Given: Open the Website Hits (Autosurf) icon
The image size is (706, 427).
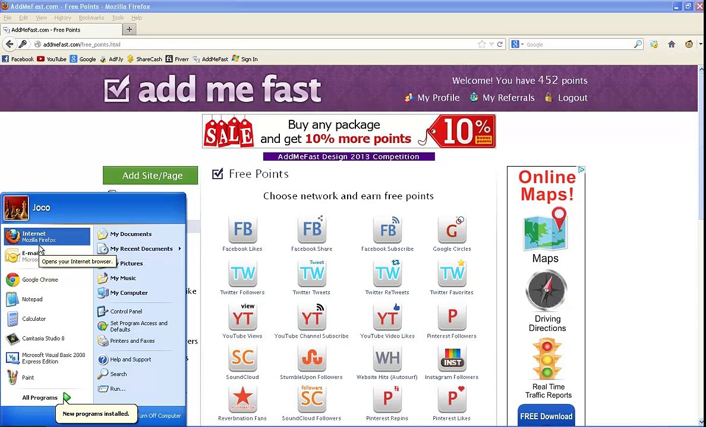Looking at the screenshot, I should (387, 358).
